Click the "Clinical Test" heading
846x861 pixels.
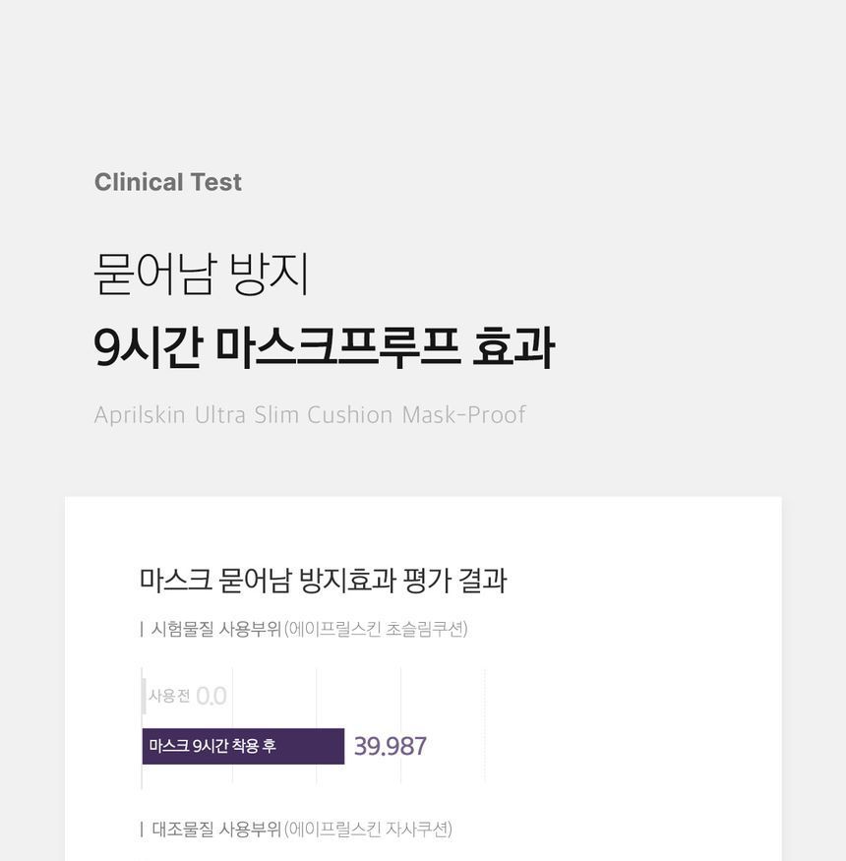[x=167, y=182]
